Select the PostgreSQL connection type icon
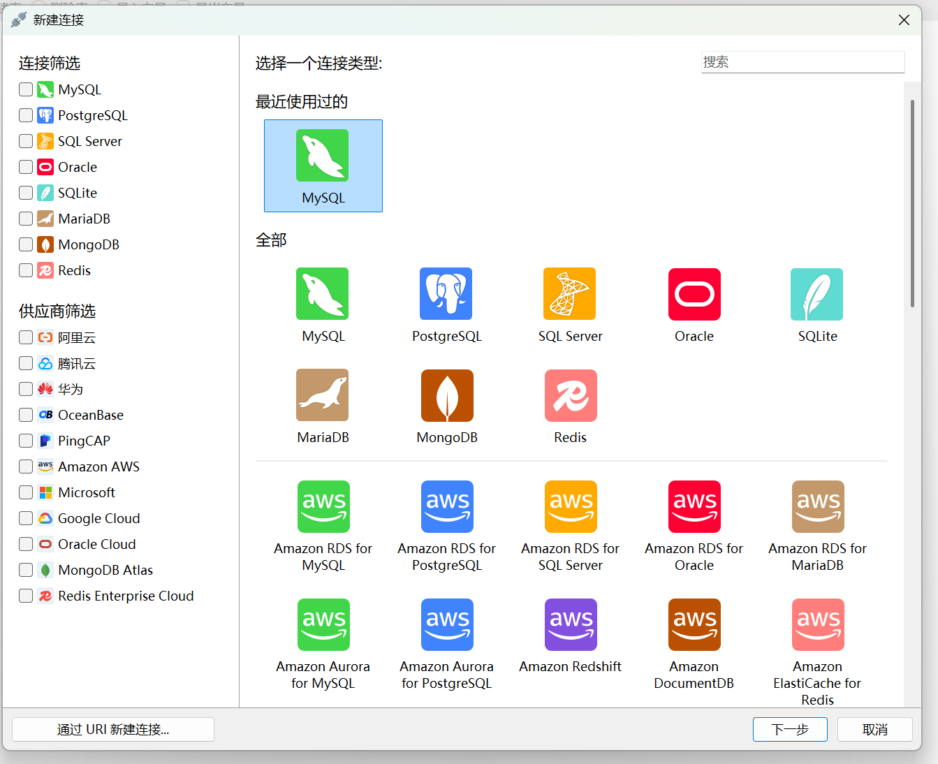Viewport: 938px width, 764px height. tap(446, 294)
